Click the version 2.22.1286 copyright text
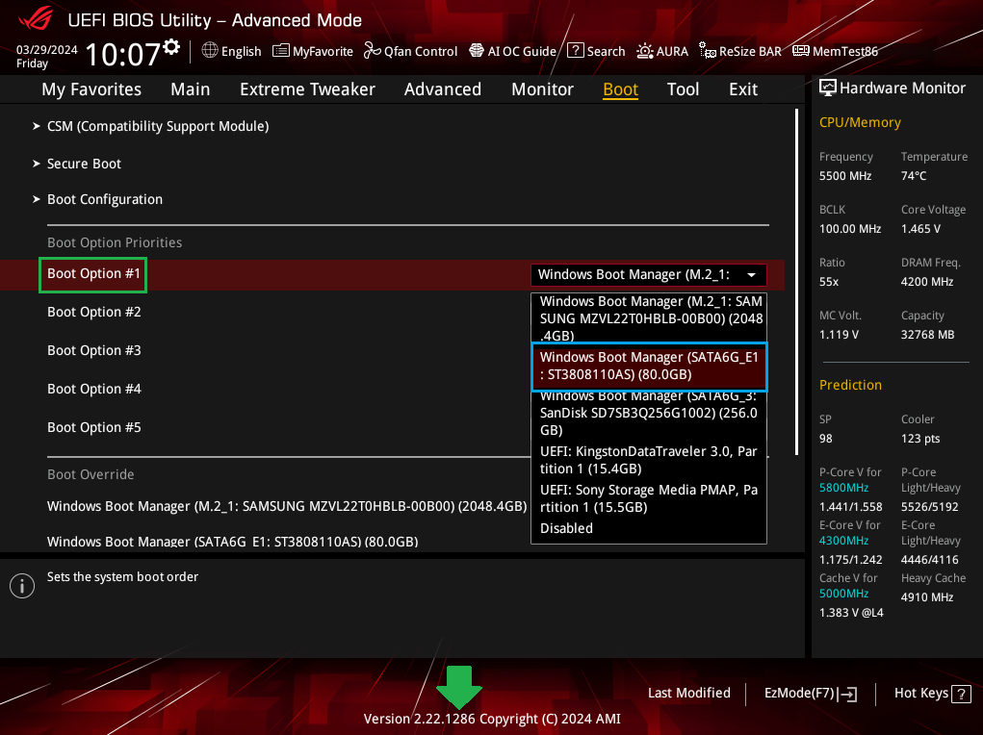Viewport: 983px width, 735px height. (492, 719)
